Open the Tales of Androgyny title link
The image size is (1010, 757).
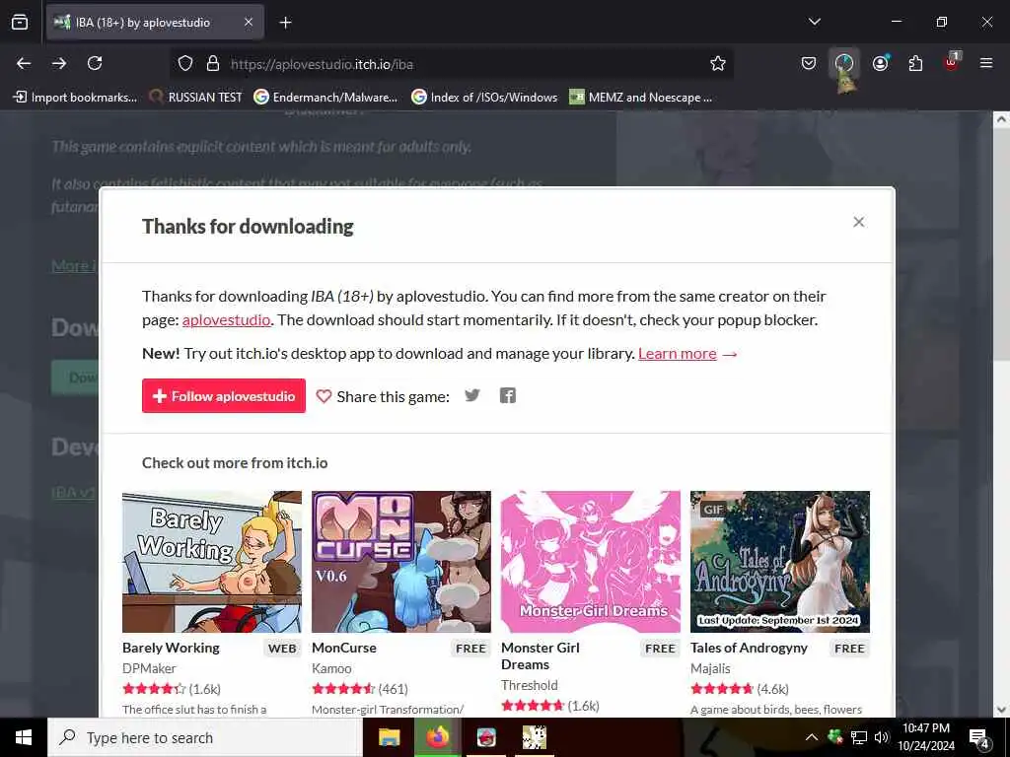point(749,648)
